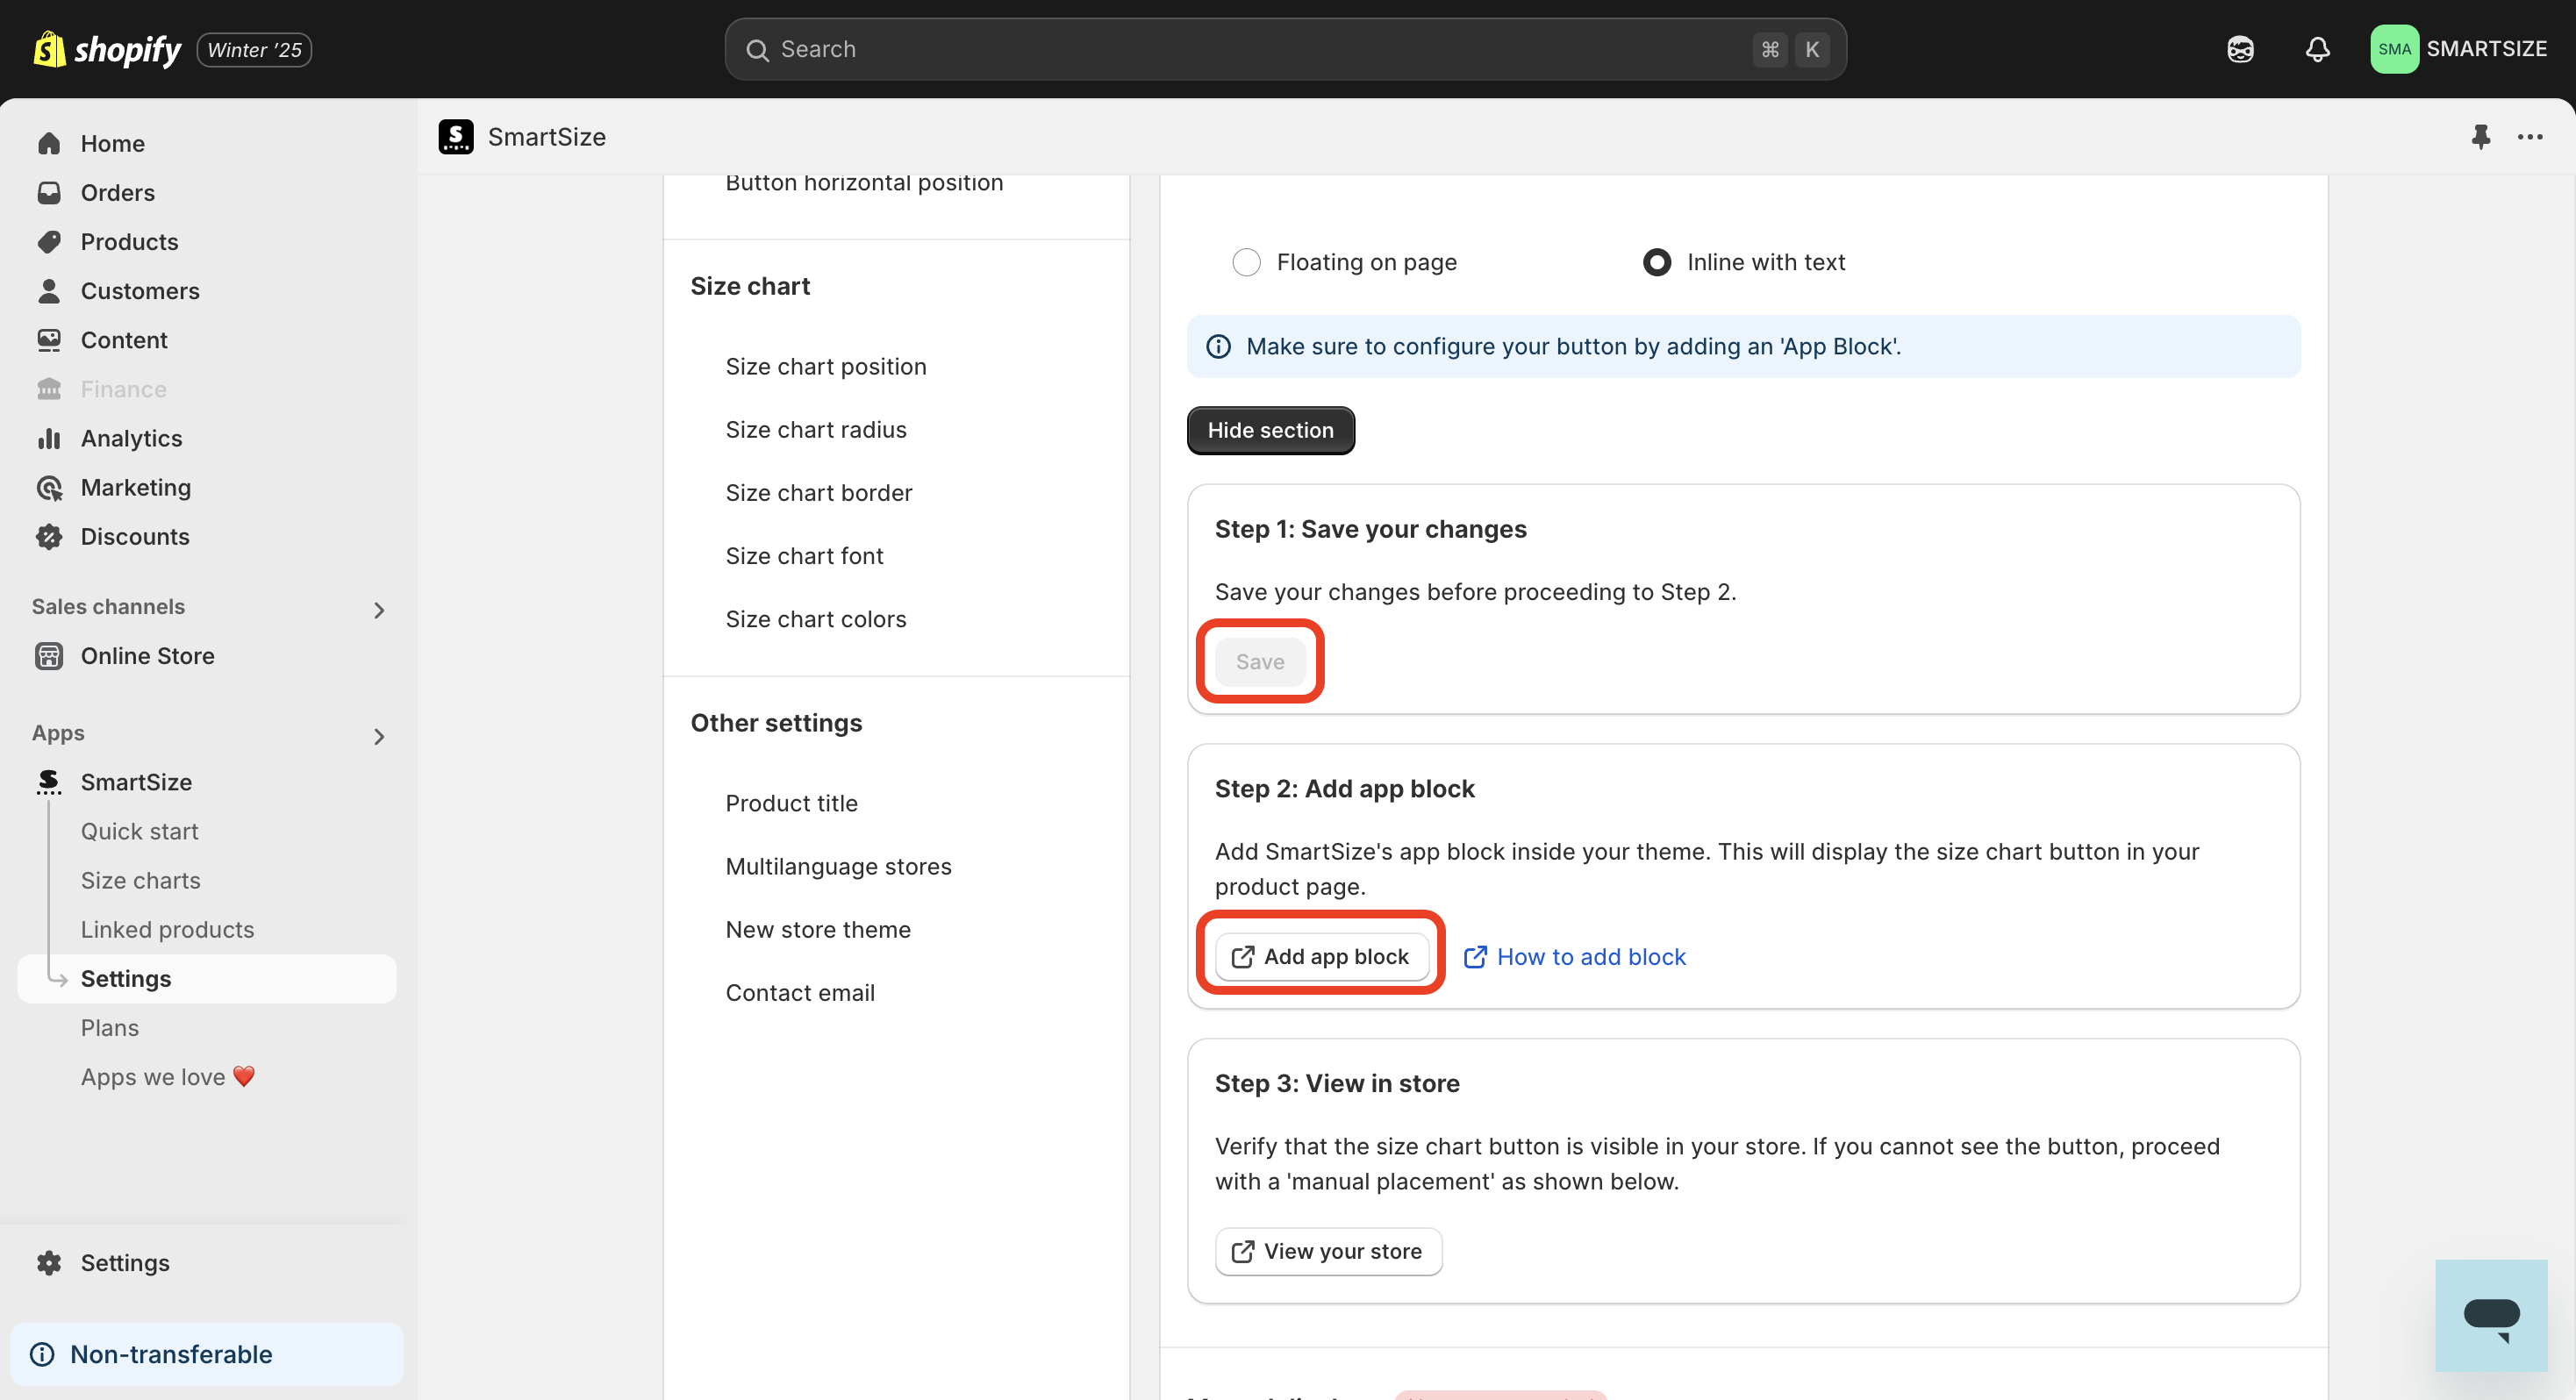Screen dimensions: 2576x1400
Task: Open Quick start in SmartSize menu
Action: [139, 831]
